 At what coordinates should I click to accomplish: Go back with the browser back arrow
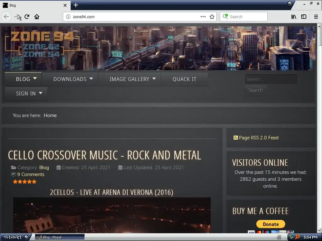[x=6, y=17]
